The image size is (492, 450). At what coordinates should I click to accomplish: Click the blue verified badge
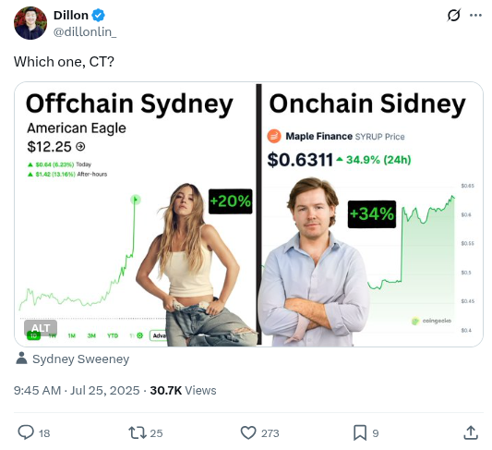(x=98, y=16)
